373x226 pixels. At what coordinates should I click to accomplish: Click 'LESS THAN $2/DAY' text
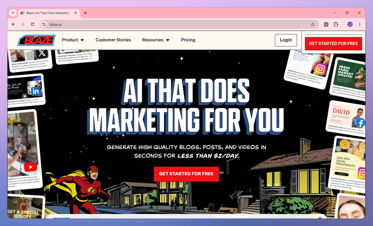tap(208, 155)
